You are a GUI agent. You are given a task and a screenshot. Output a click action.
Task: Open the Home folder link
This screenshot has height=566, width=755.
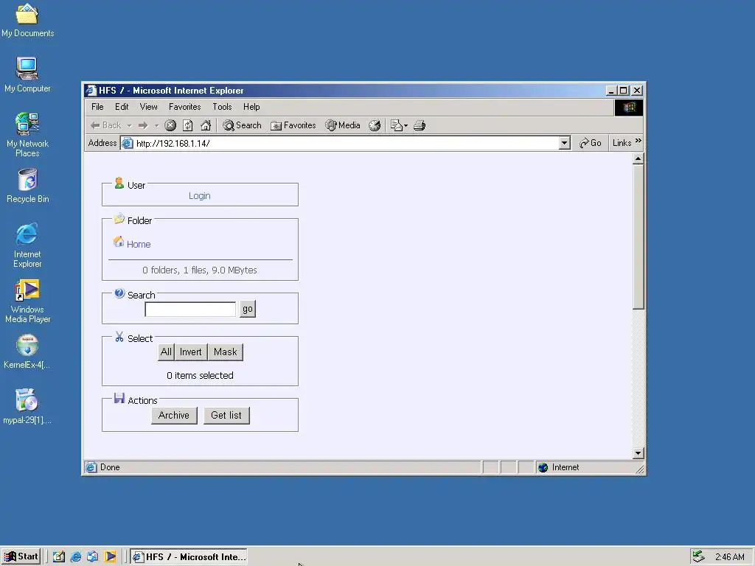click(x=139, y=245)
